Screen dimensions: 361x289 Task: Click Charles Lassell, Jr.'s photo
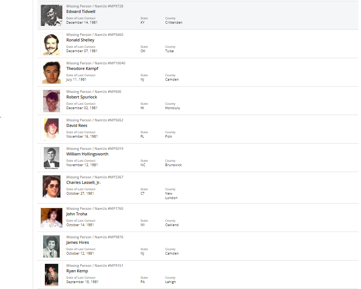[51, 186]
